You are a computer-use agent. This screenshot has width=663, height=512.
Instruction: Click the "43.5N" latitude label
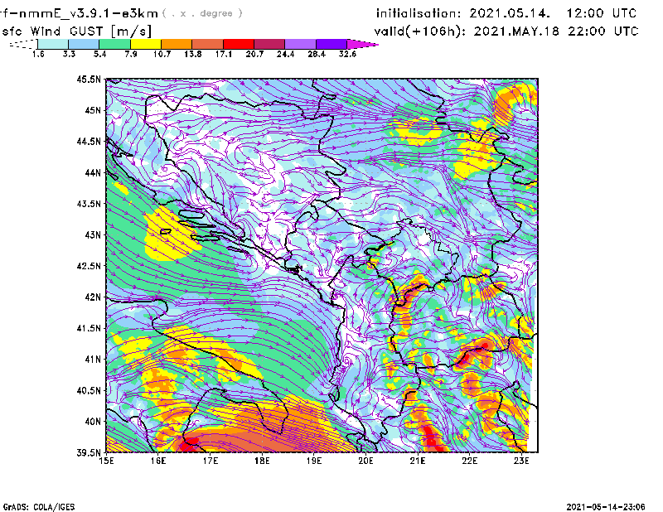(89, 204)
